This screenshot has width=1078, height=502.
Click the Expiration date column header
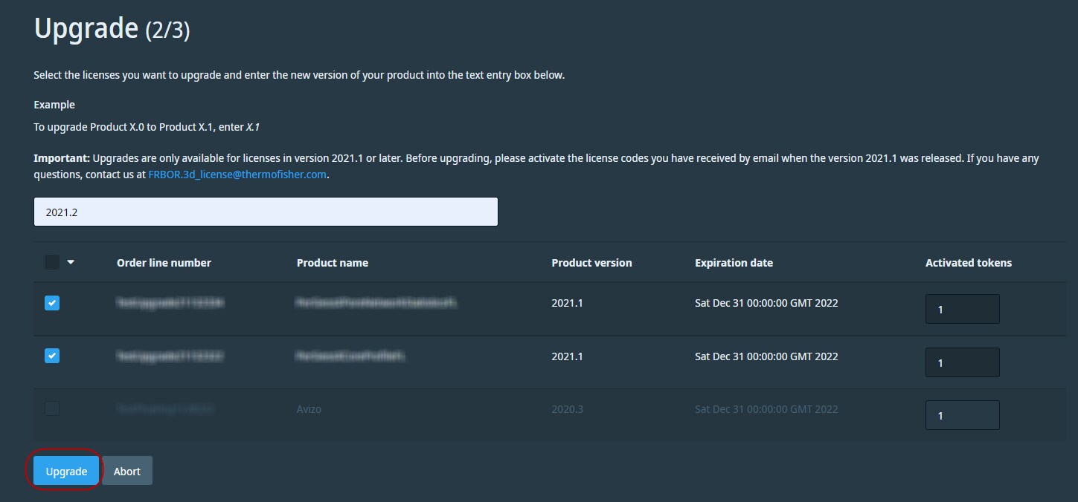[734, 263]
